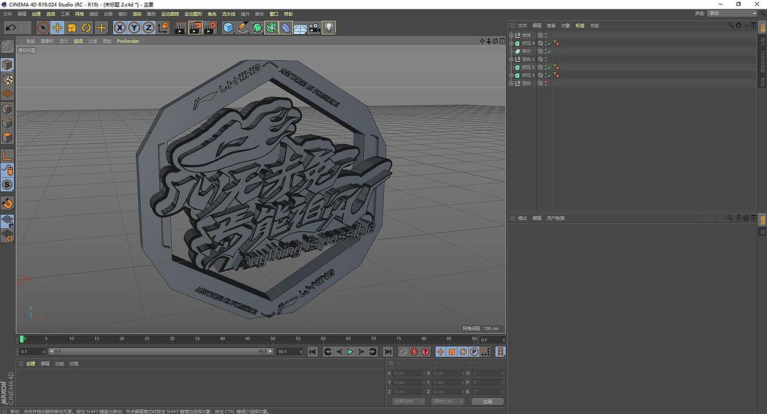Open the 世界坐标 dropdown
This screenshot has width=767, height=414.
point(408,401)
